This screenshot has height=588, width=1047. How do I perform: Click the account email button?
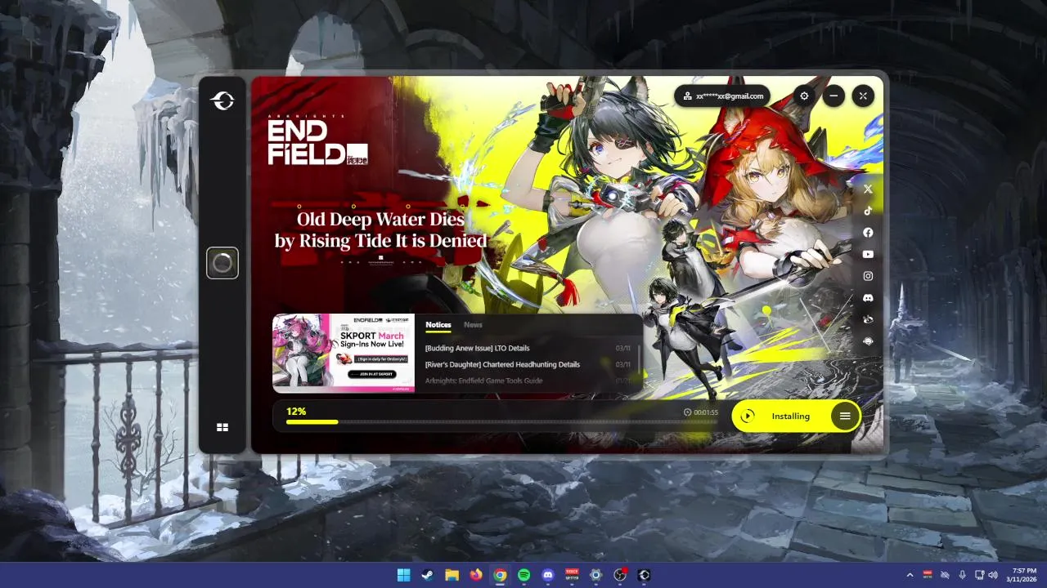722,96
